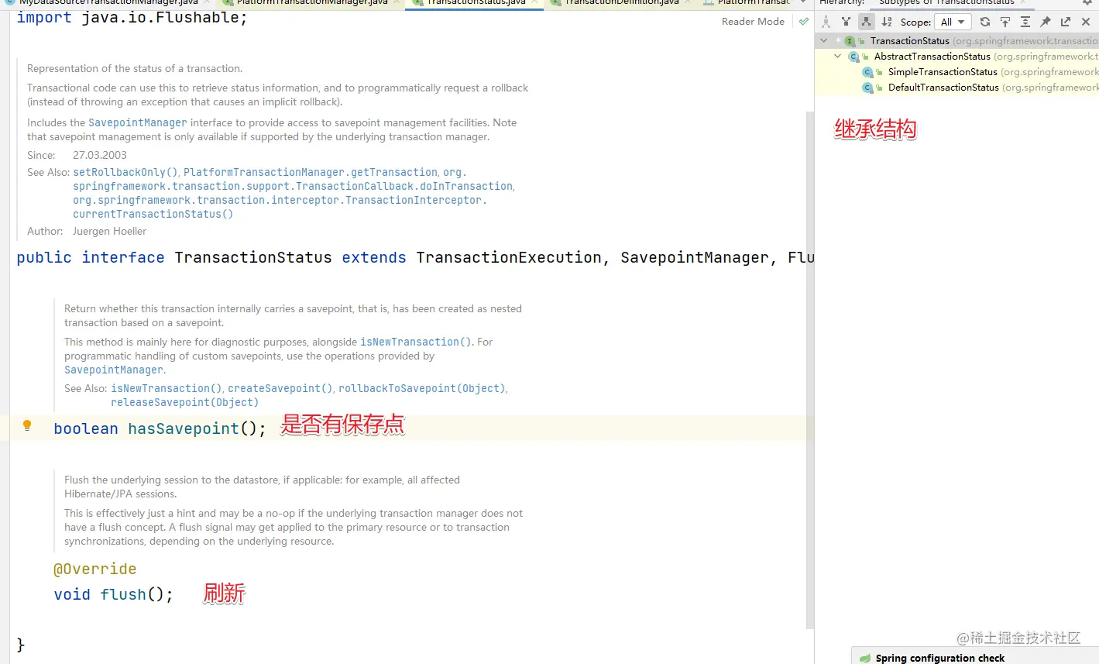The height and width of the screenshot is (664, 1099).
Task: Click the disabled class hierarchy icon
Action: (826, 22)
